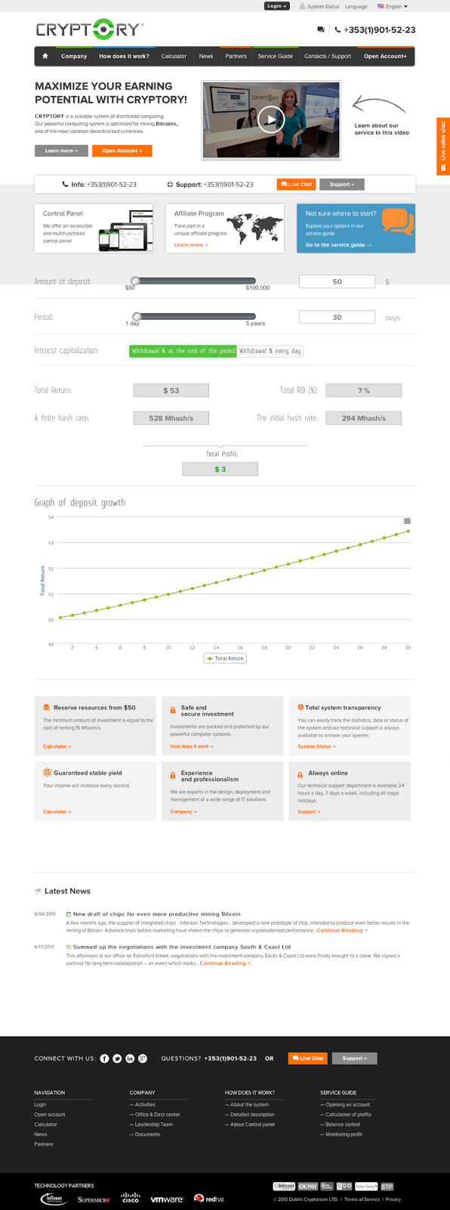Screen dimensions: 450x1210
Task: Open the LinkedIn social icon in footer
Action: point(130,1058)
